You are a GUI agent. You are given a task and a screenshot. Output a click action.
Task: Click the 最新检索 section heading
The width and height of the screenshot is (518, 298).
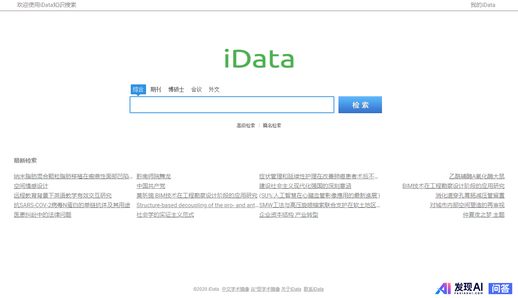[25, 161]
